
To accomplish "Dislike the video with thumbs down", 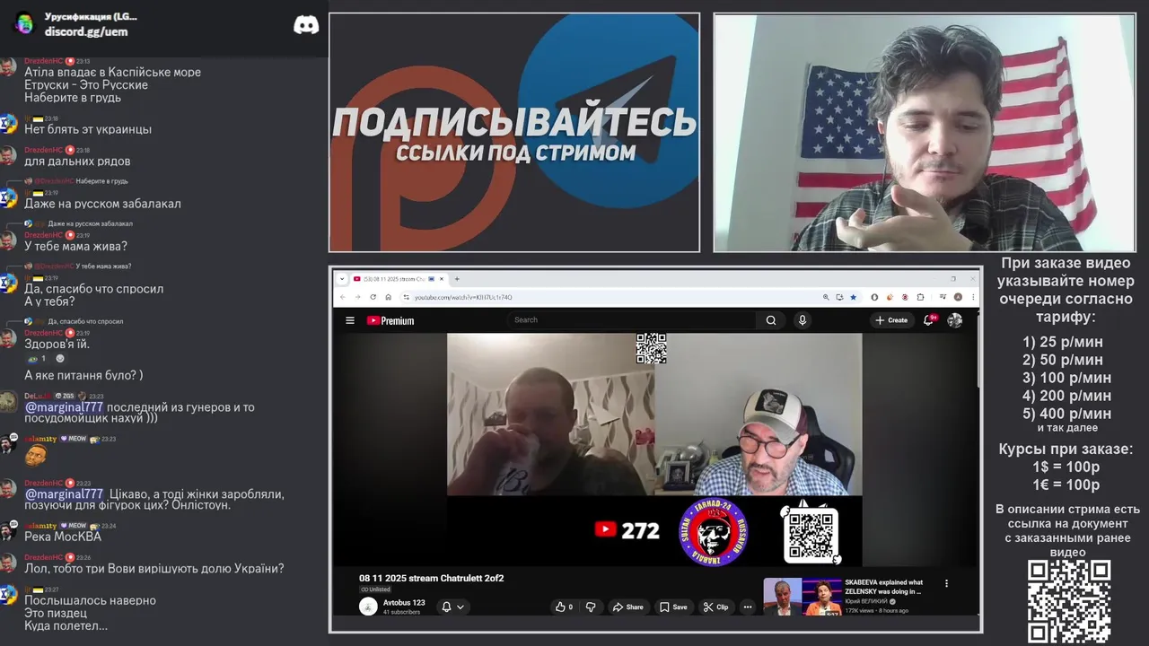I will (x=591, y=607).
